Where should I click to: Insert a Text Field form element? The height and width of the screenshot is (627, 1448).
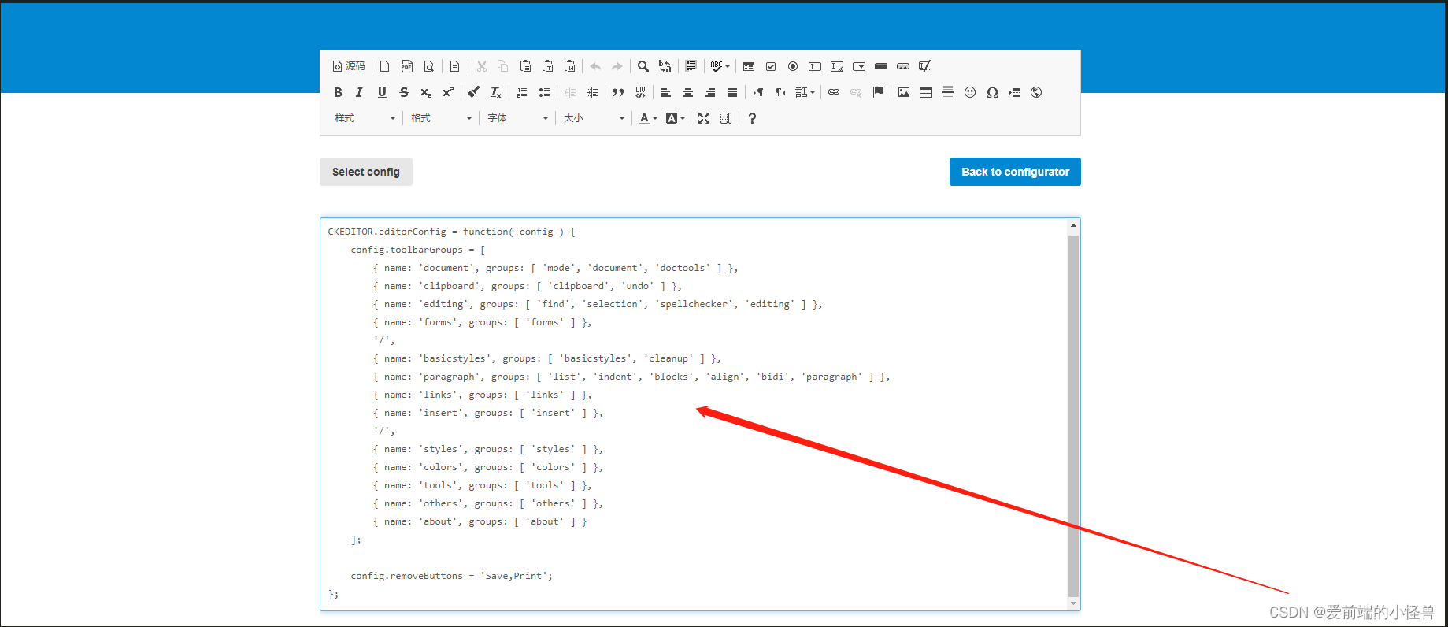pos(815,66)
